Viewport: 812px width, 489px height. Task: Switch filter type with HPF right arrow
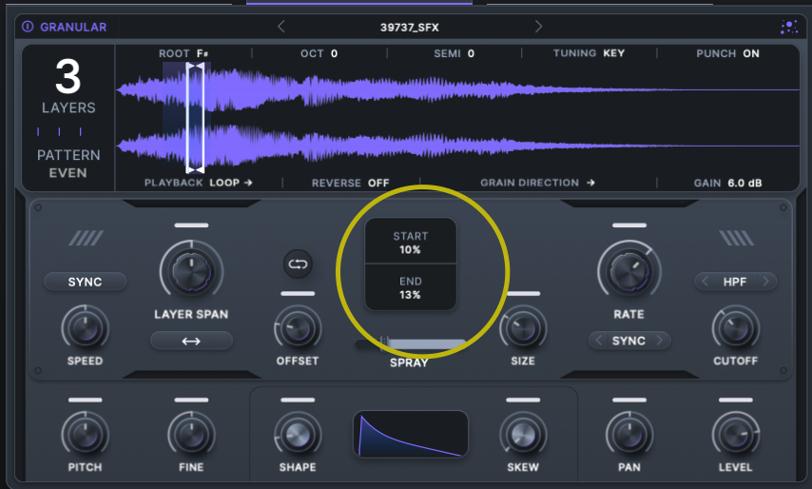point(765,282)
